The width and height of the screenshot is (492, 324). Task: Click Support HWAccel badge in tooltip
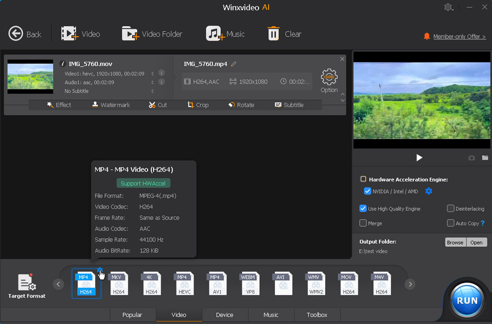click(143, 183)
